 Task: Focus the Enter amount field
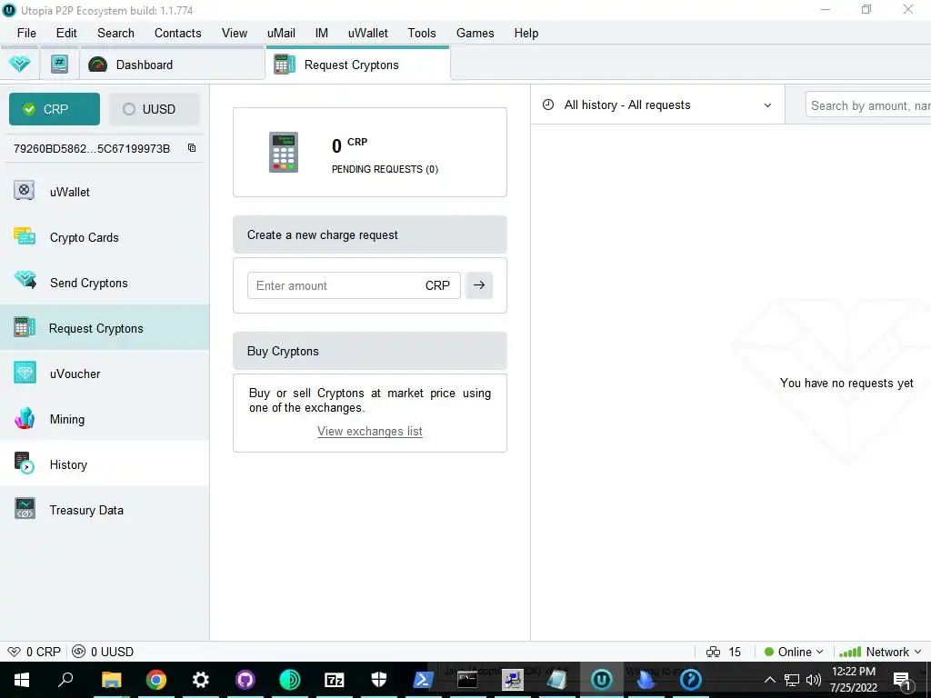coord(354,285)
